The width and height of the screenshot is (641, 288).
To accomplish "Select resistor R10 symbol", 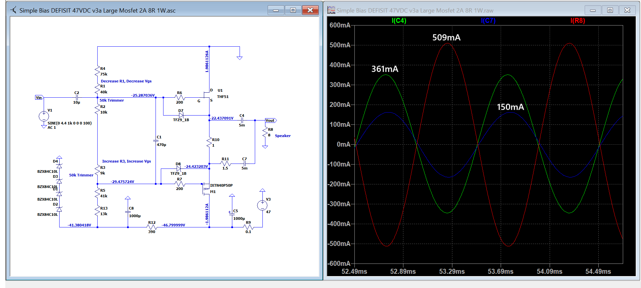I will click(x=209, y=142).
